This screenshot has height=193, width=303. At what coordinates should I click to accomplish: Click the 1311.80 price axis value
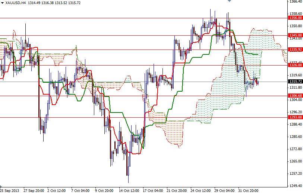click(296, 87)
